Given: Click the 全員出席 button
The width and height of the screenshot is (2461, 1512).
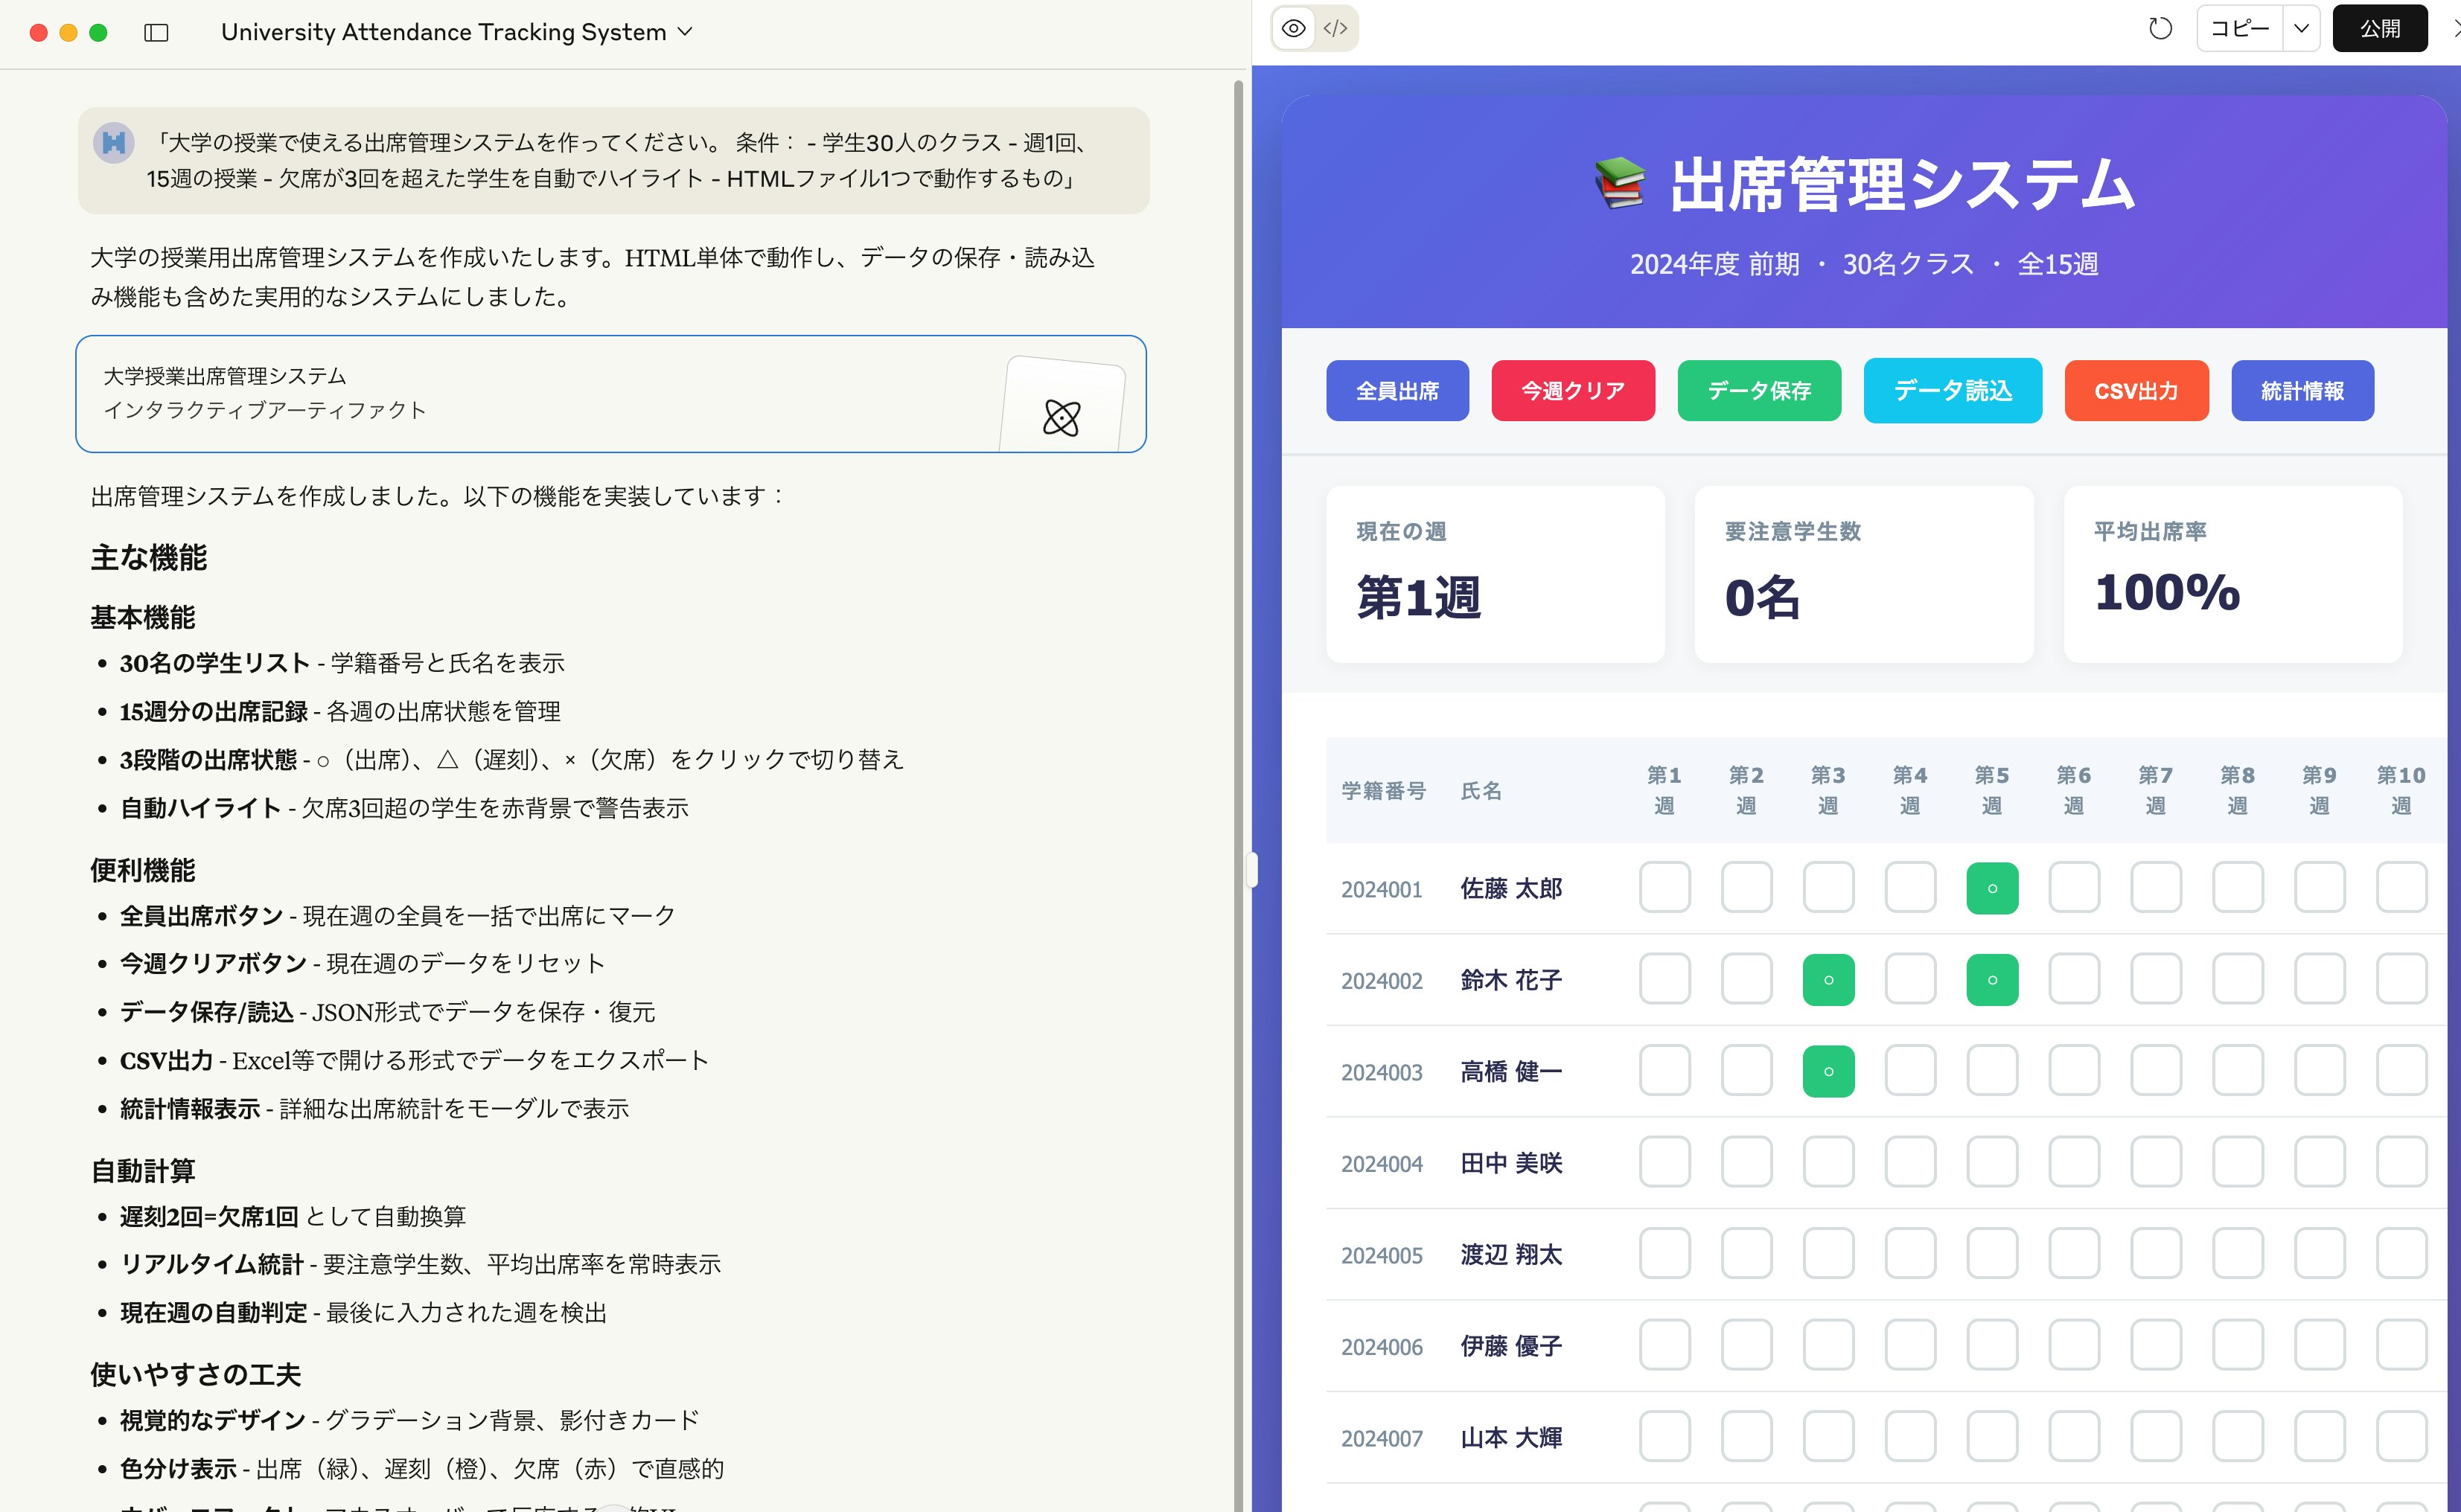Looking at the screenshot, I should pyautogui.click(x=1397, y=391).
